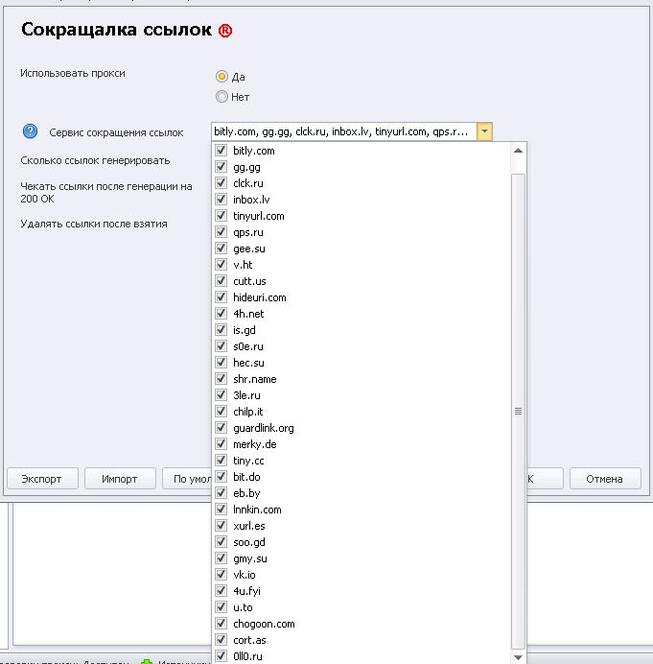Toggle the shr.name checkbox
This screenshot has height=664, width=653.
click(221, 379)
